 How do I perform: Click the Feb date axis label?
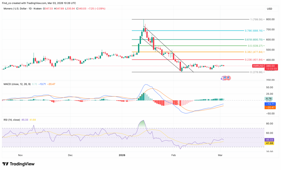click(173, 155)
